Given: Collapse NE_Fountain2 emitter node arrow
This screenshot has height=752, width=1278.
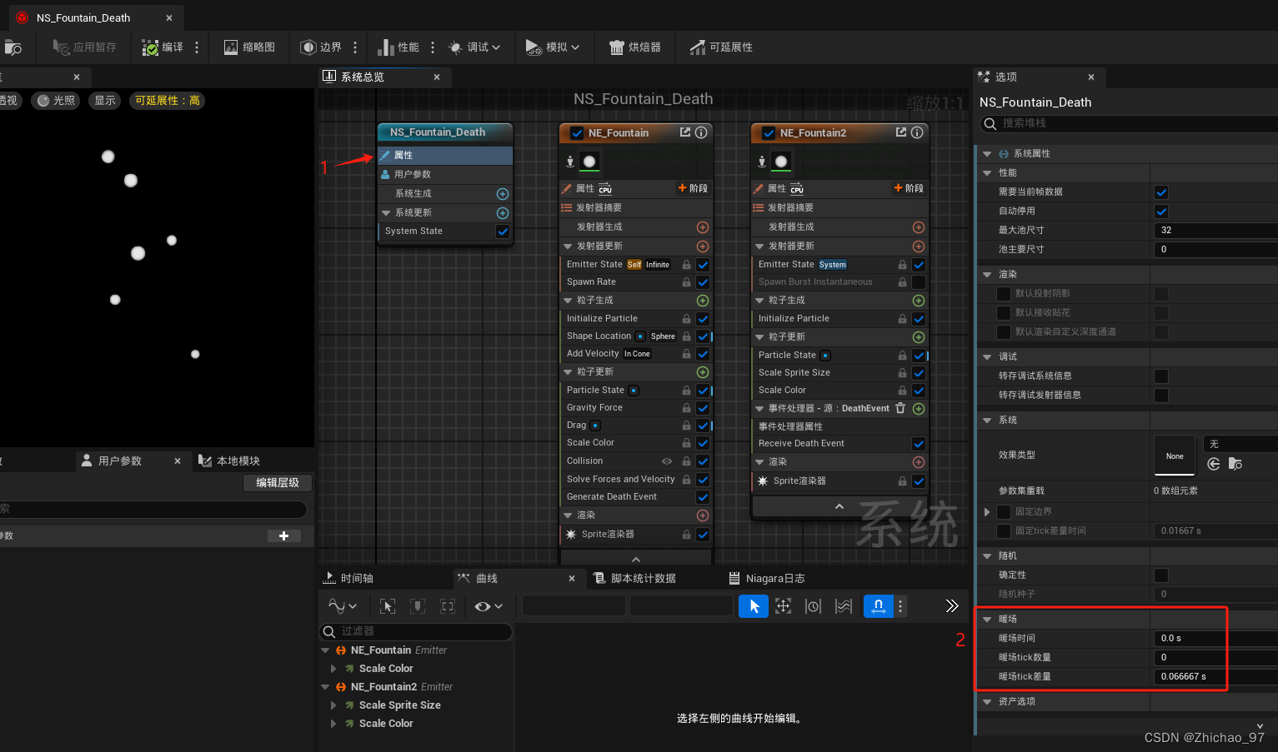Looking at the screenshot, I should tap(325, 687).
